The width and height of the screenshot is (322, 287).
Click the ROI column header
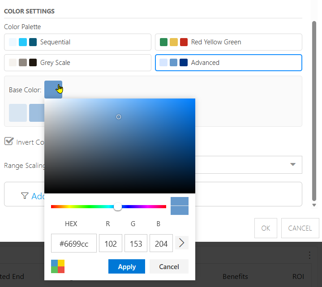pos(298,277)
